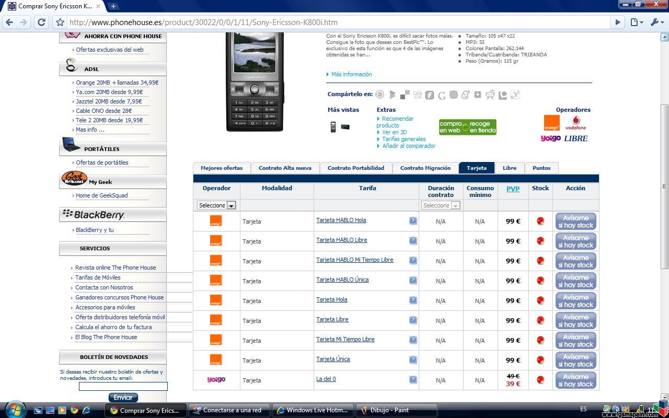
Task: Focus the newsletter email input field
Action: click(x=123, y=386)
